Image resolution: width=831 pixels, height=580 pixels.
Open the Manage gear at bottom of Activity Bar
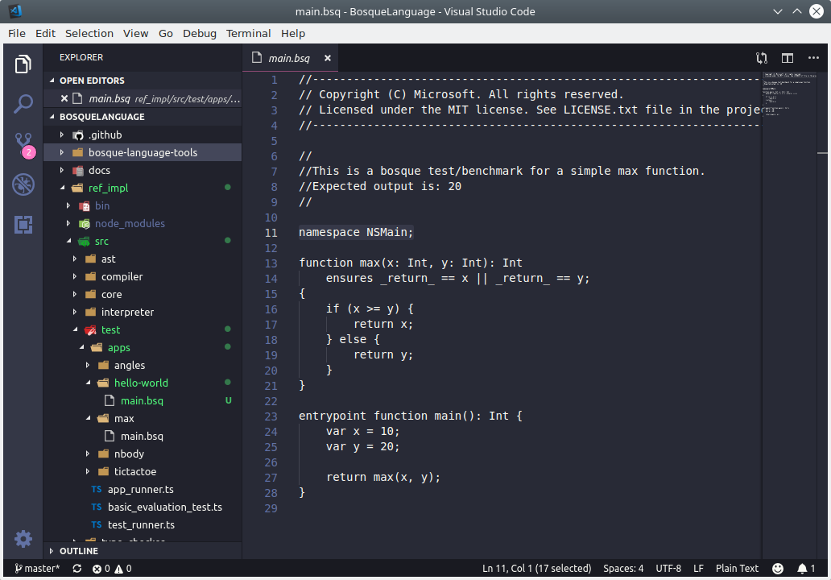[23, 539]
